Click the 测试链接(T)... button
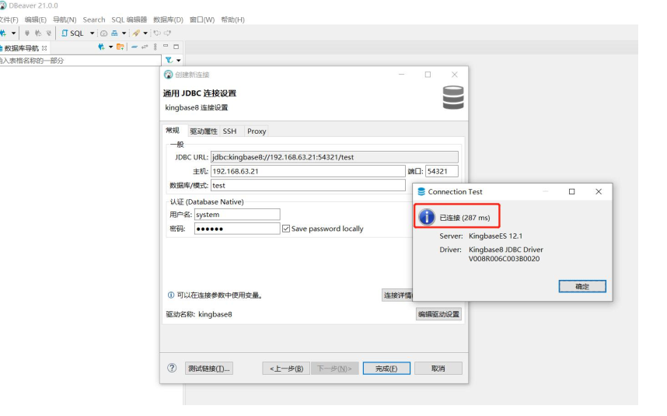667x416 pixels. click(209, 369)
